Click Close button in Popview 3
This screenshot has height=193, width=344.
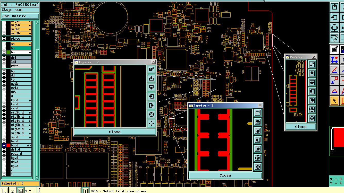(x=225, y=175)
